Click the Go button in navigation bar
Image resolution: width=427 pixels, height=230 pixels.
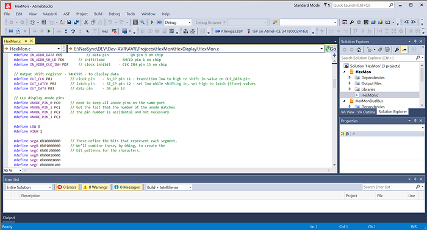331,49
